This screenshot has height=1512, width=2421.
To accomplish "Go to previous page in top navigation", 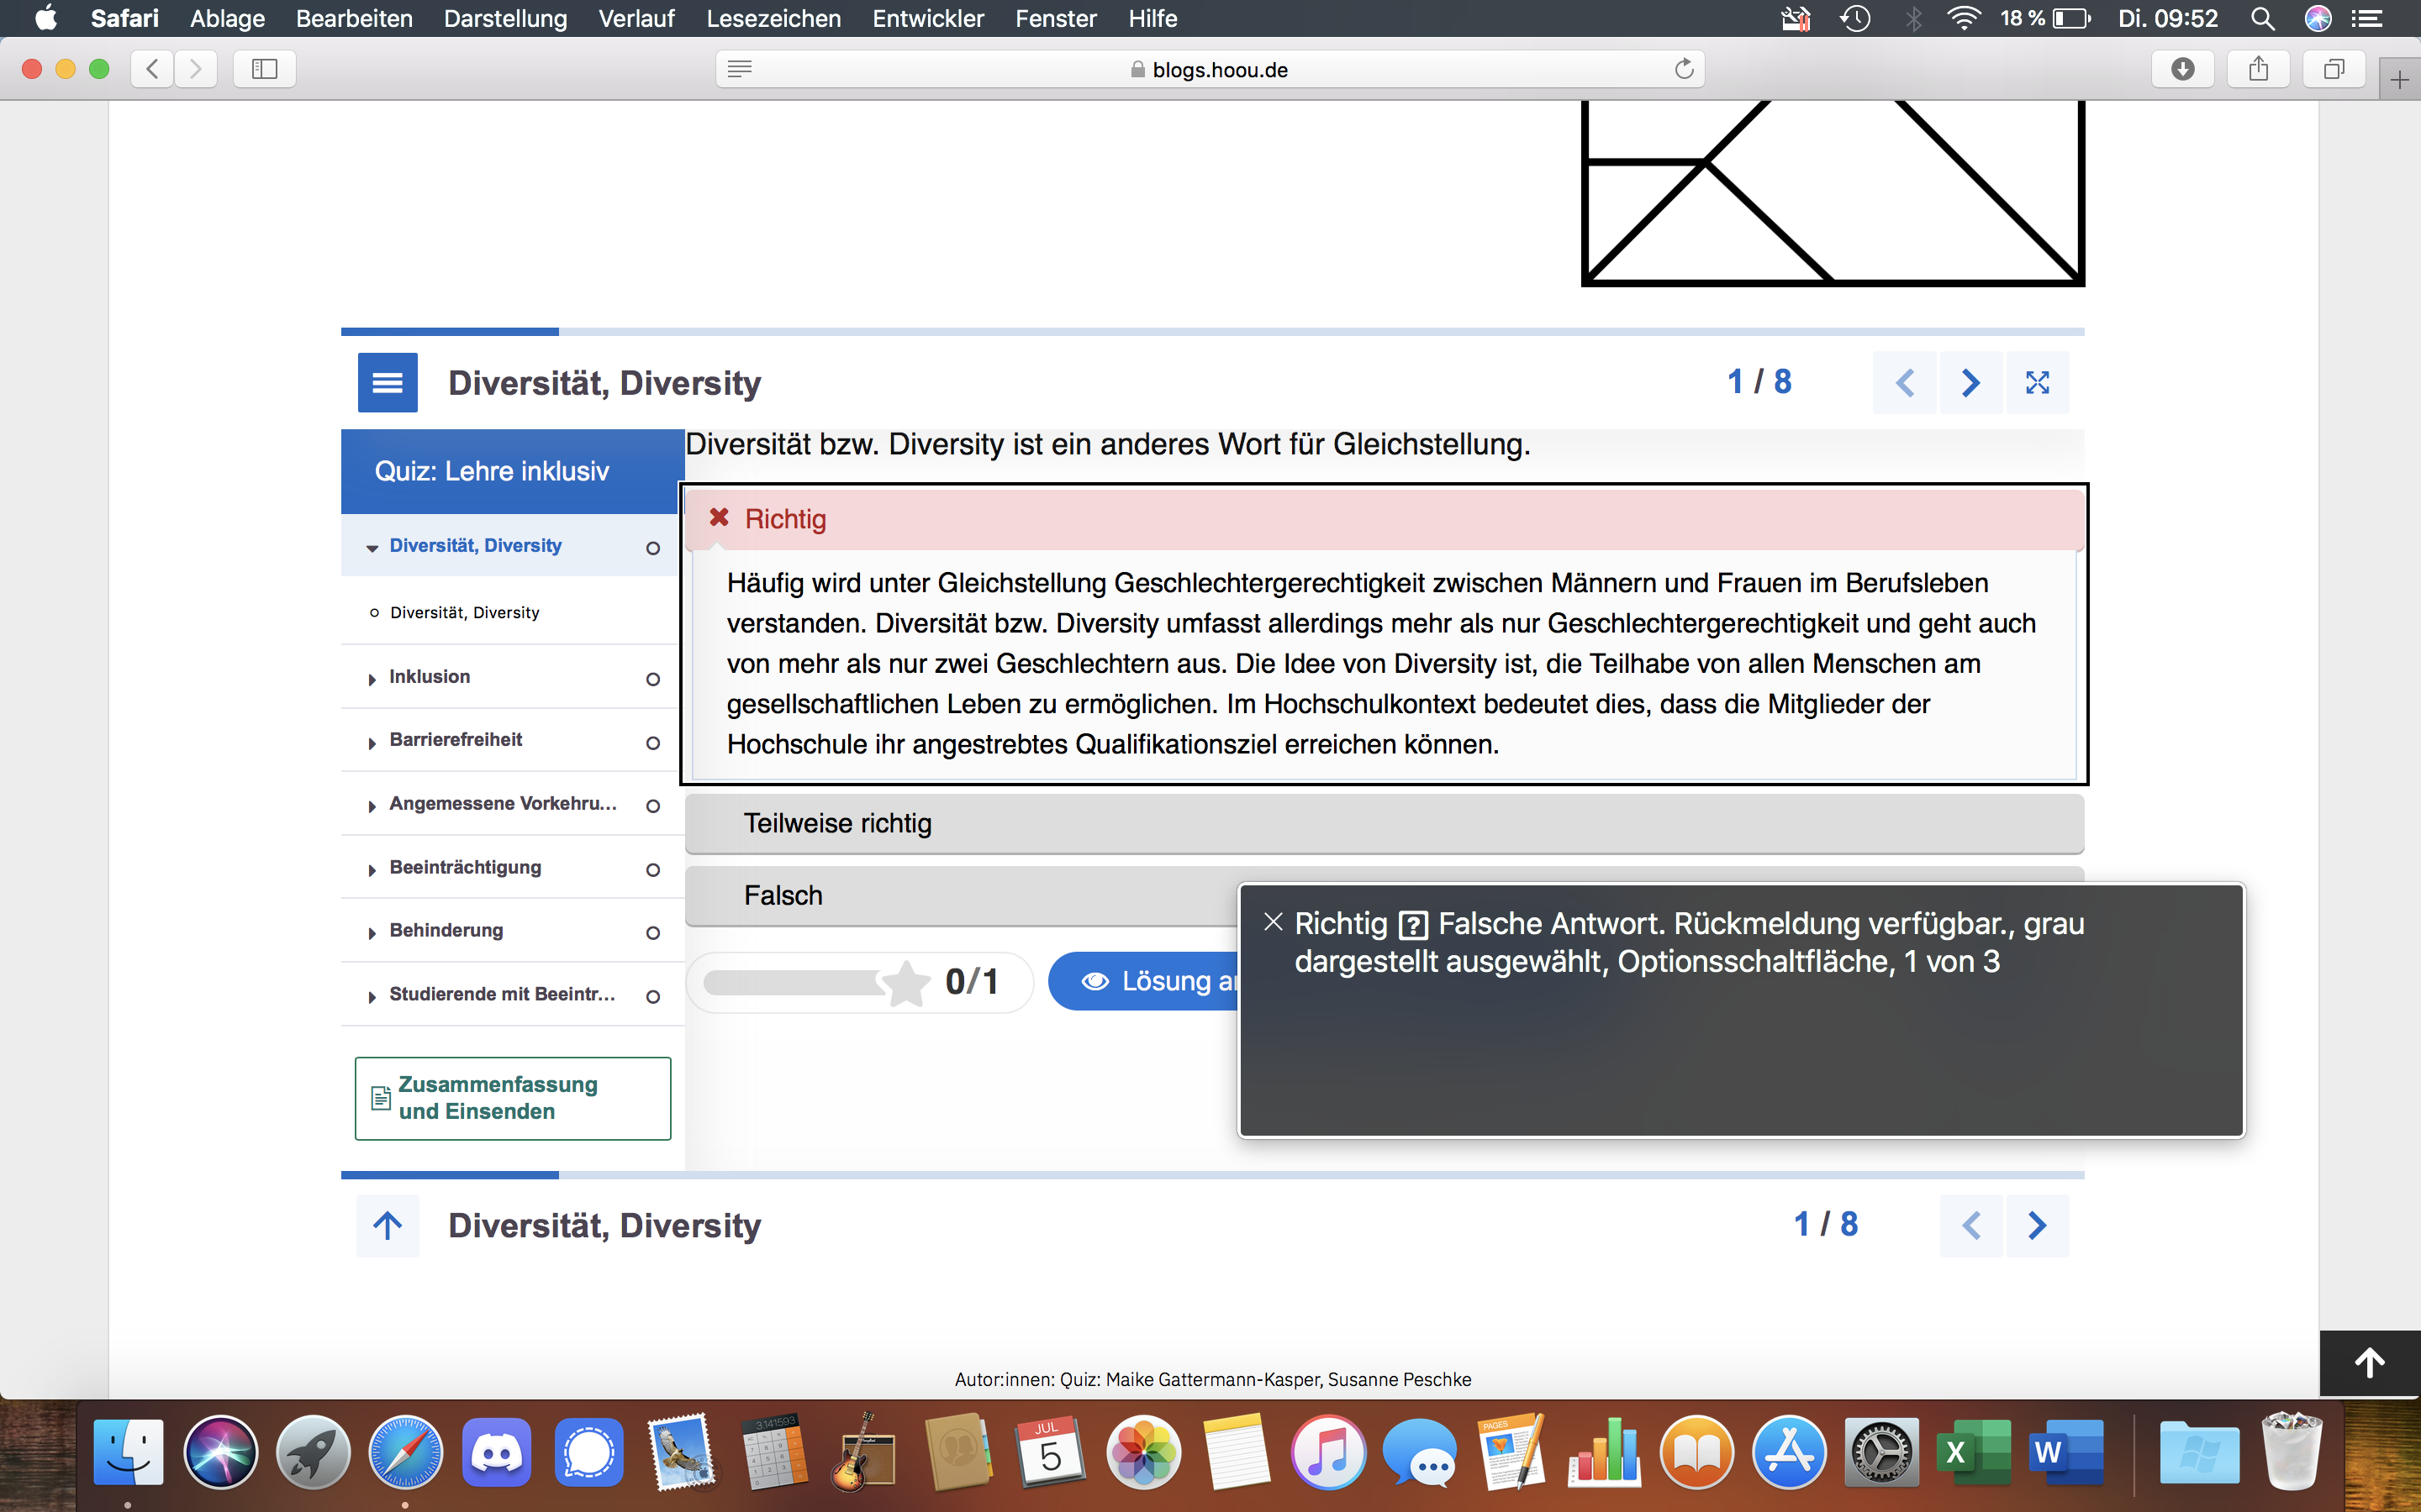I will coord(1905,382).
